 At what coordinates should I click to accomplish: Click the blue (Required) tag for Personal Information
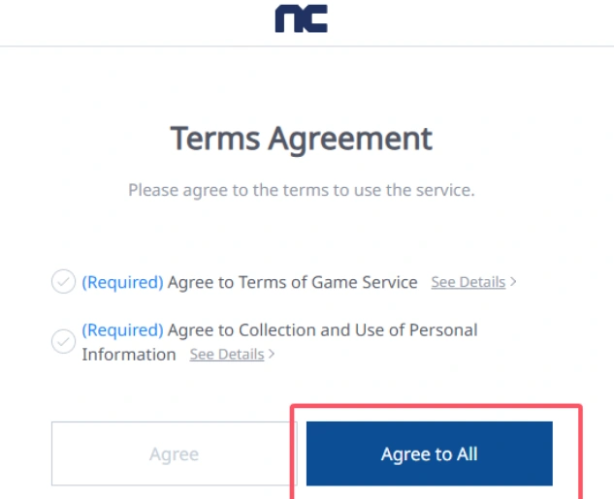[x=122, y=330]
